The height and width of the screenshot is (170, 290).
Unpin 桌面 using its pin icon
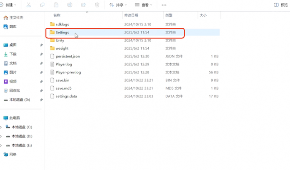coord(41,45)
